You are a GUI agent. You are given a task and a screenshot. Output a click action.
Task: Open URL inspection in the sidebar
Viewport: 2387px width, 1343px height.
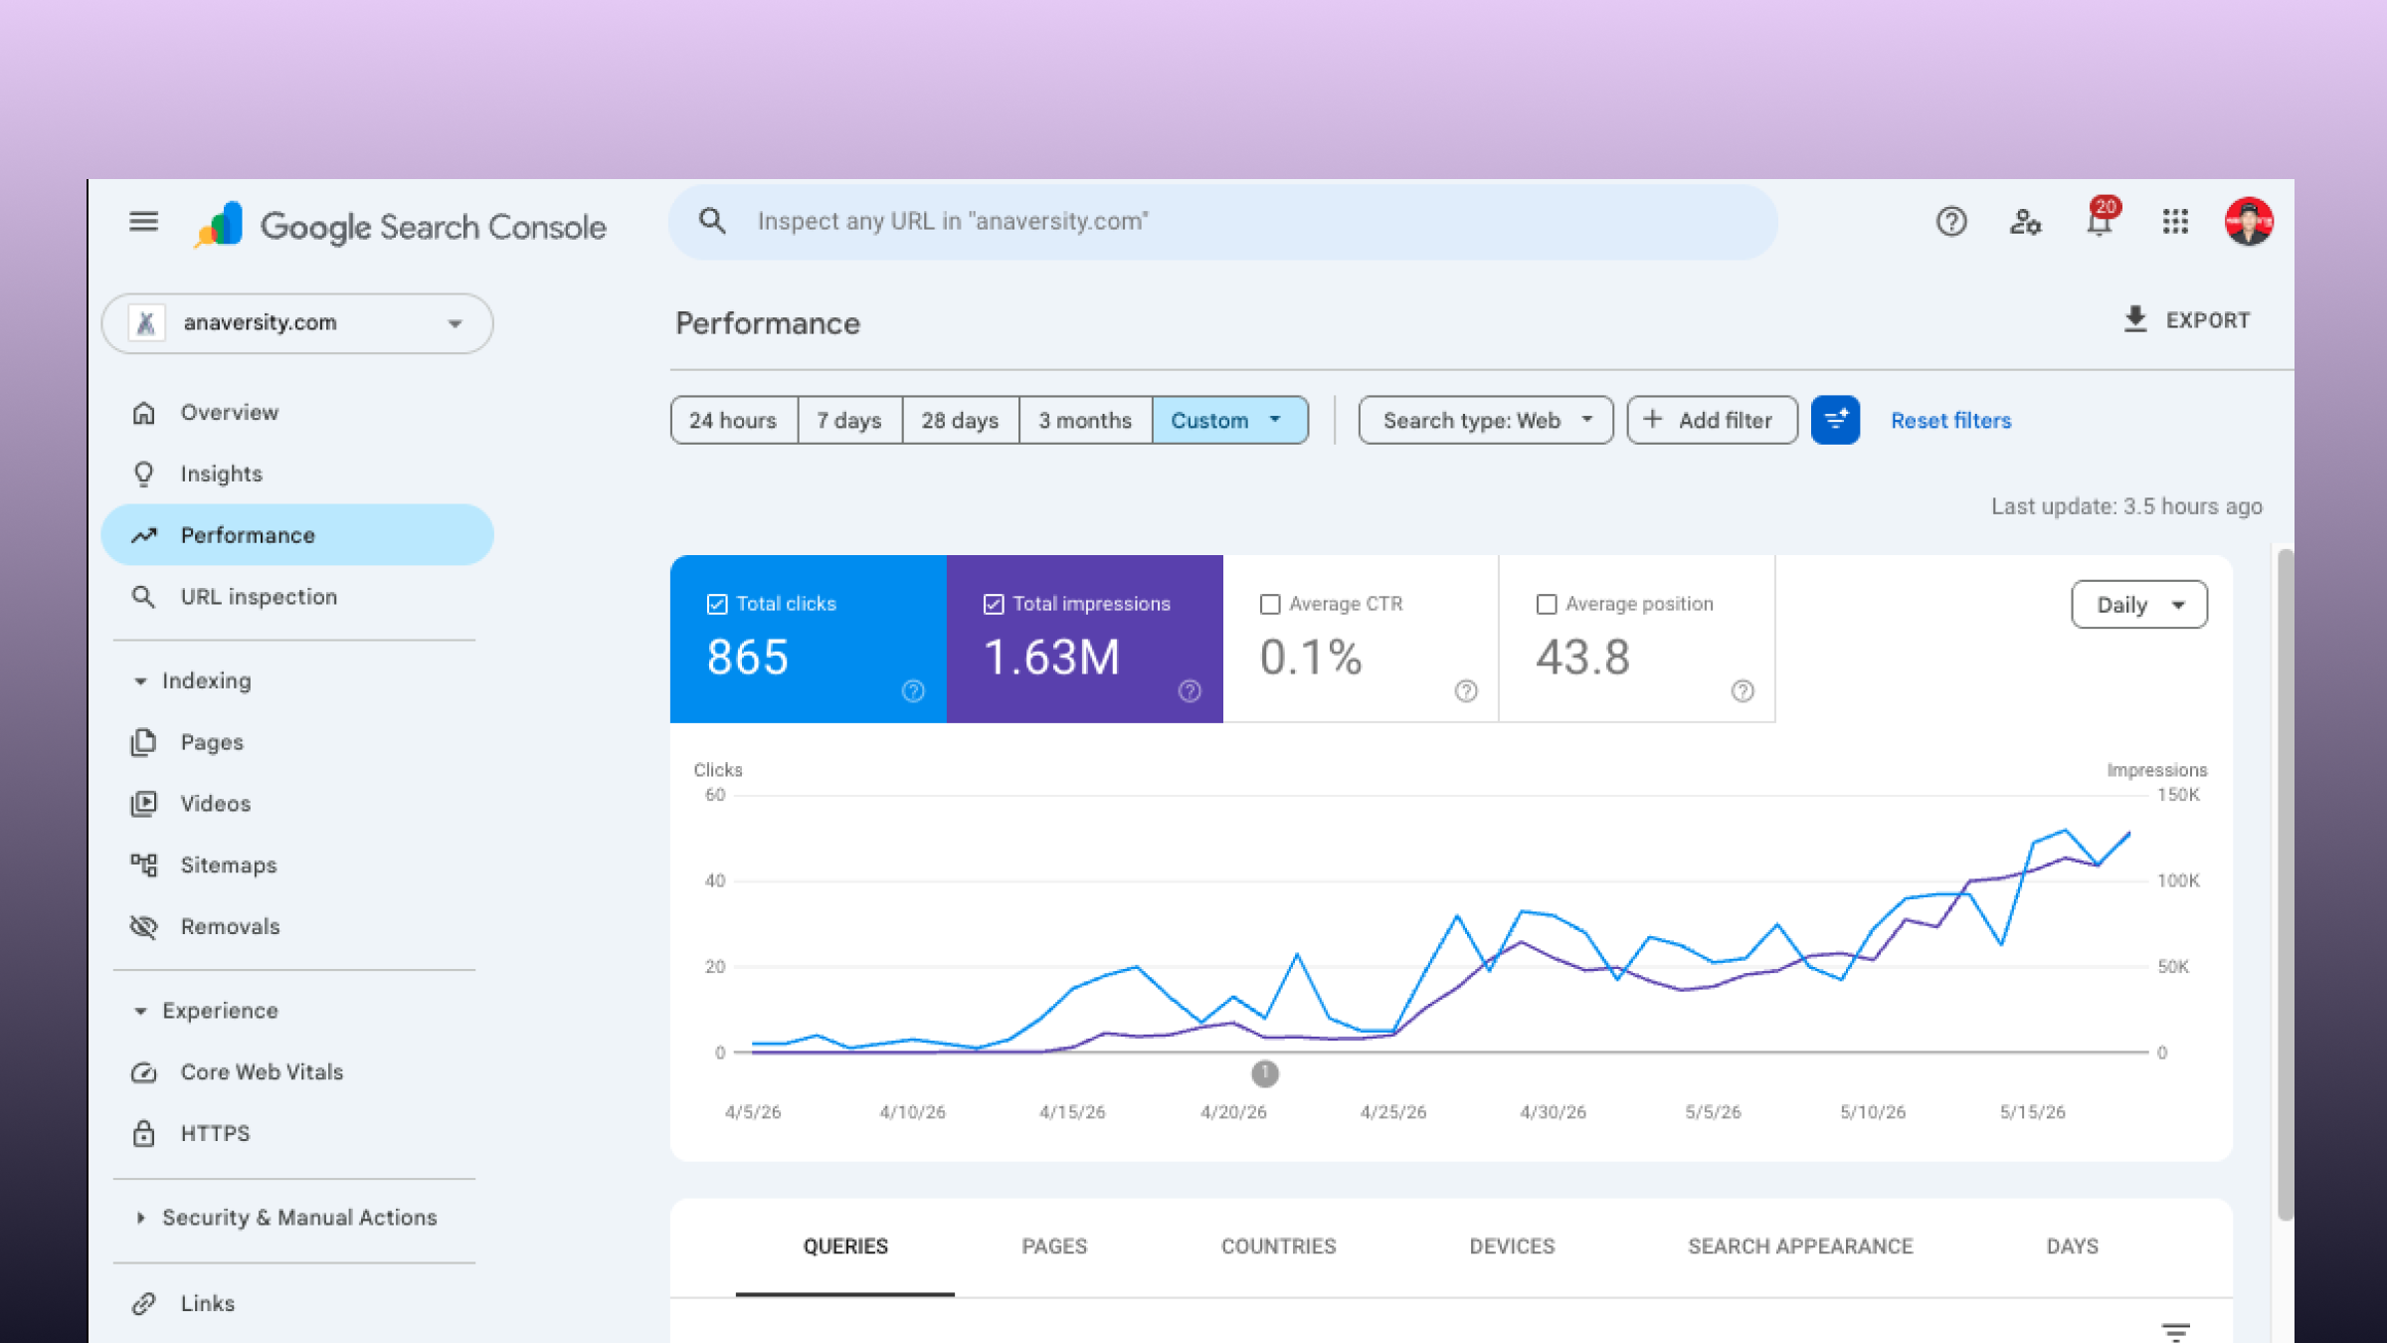click(x=297, y=597)
